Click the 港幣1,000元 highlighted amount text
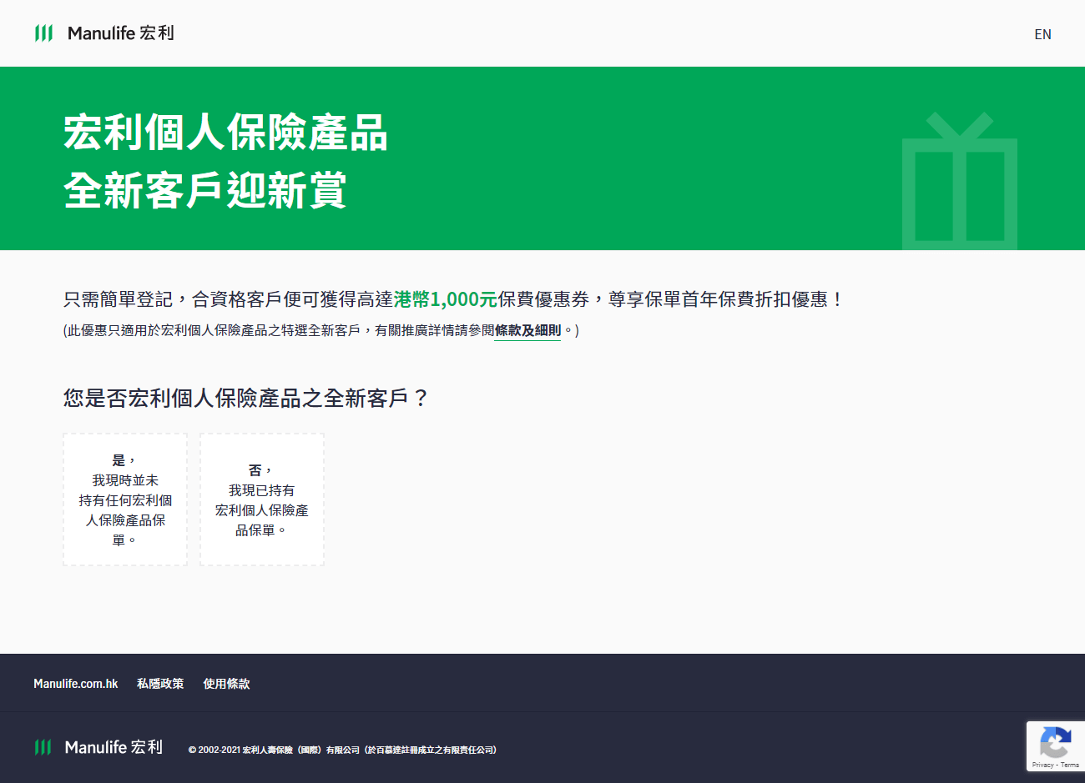The width and height of the screenshot is (1085, 783). (446, 299)
